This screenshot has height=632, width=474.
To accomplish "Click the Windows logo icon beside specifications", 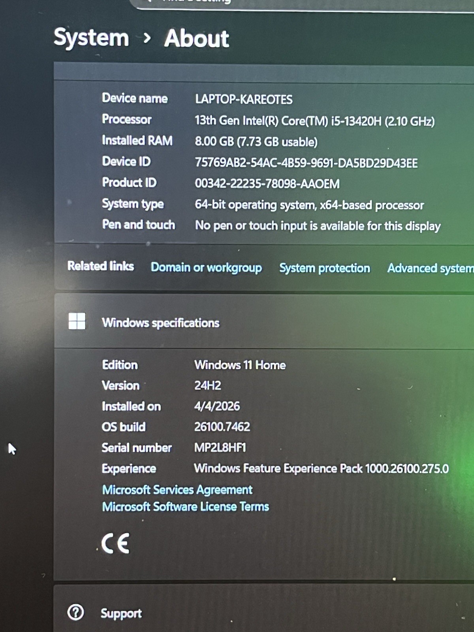I will point(77,321).
